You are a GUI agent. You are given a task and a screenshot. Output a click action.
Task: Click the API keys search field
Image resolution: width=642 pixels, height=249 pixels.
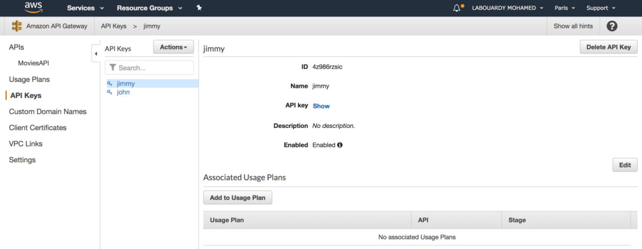(x=149, y=68)
